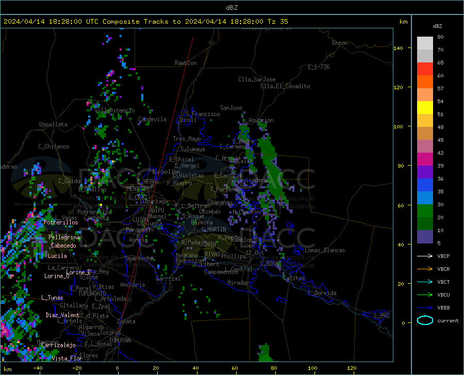Click the 'TUNUYAN' map label
Viewport: 464px width, 375px height.
pyautogui.click(x=120, y=340)
